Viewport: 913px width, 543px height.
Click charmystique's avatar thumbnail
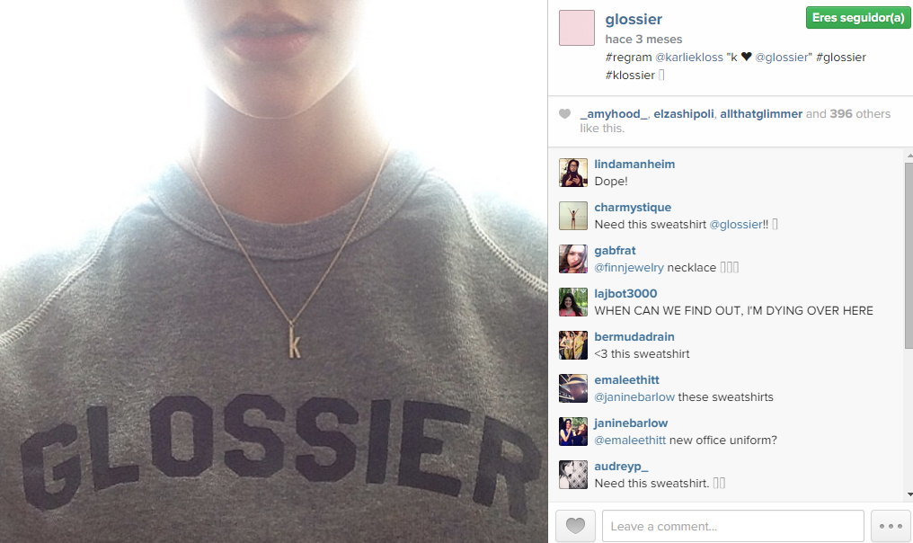coord(573,216)
